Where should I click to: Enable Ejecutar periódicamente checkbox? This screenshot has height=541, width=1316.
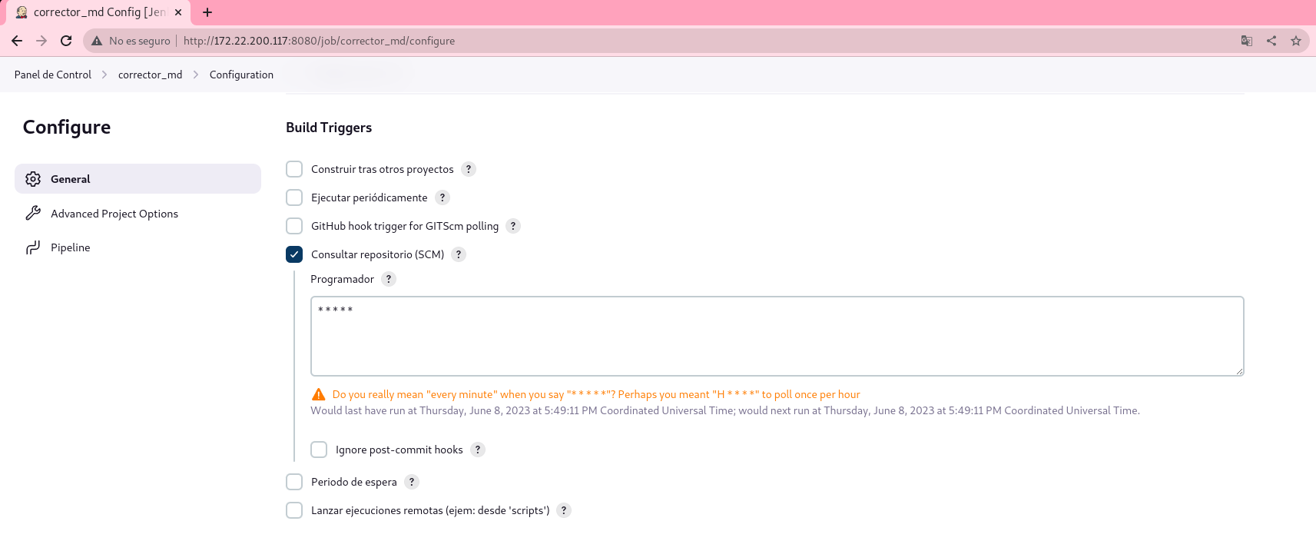tap(294, 197)
